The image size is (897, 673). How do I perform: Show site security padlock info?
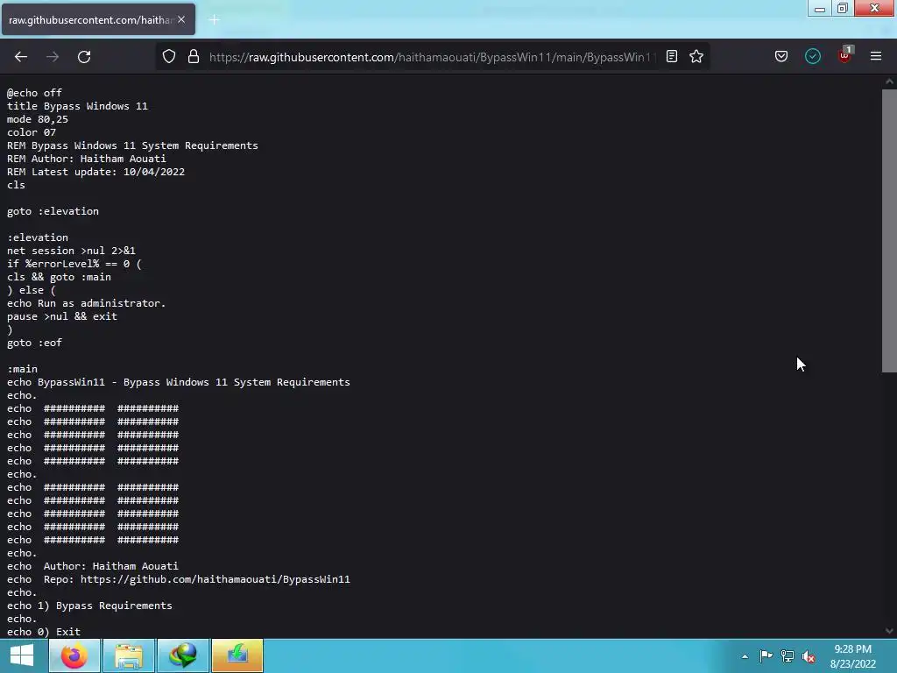tap(194, 57)
